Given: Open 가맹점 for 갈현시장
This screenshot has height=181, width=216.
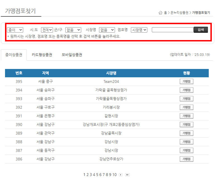Looking at the screenshot, I should [x=186, y=116].
